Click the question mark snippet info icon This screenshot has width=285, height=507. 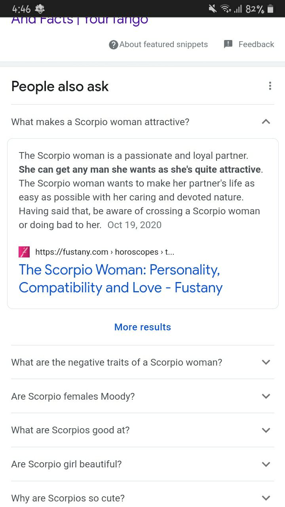coord(114,45)
